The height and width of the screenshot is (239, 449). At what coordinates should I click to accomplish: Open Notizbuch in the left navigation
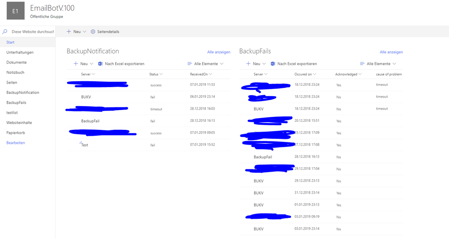coord(15,72)
